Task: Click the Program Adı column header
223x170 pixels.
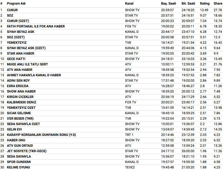Action: [x=16, y=4]
